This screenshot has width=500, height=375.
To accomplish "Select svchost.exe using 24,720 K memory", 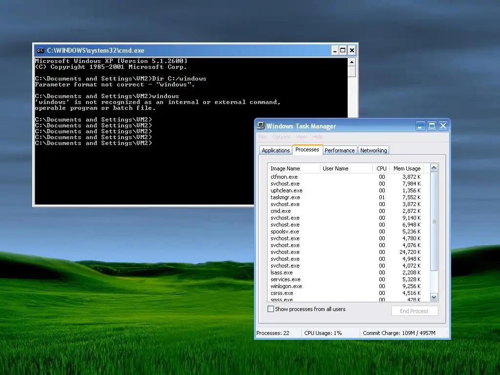I will click(x=349, y=252).
